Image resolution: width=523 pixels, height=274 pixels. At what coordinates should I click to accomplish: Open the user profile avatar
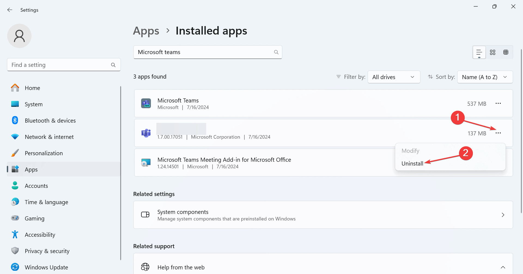tap(19, 36)
